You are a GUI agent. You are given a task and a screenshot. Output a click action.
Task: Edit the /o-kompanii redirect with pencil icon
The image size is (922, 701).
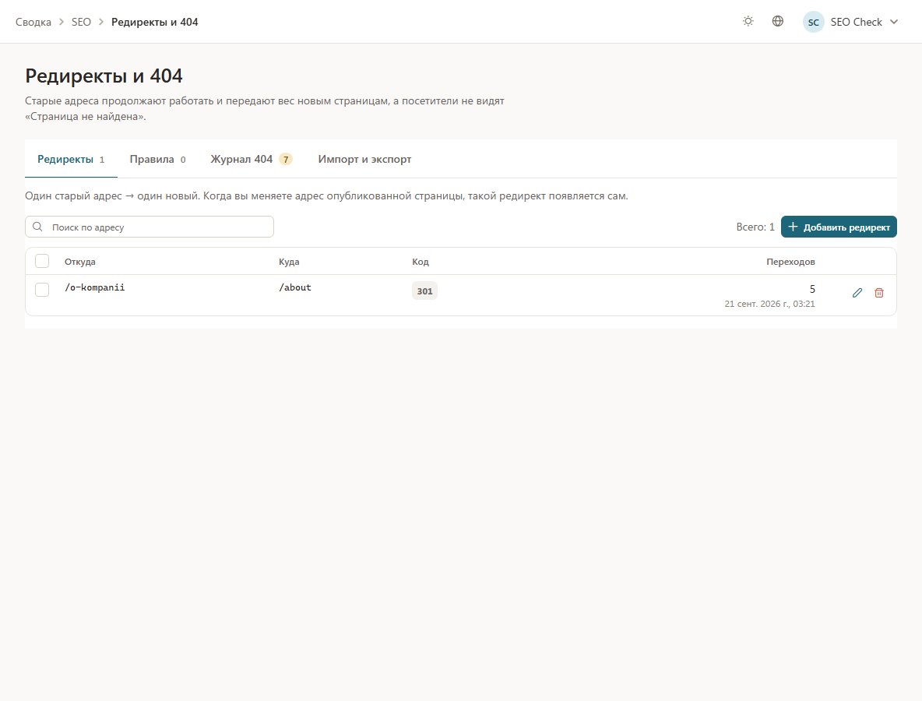click(x=857, y=292)
